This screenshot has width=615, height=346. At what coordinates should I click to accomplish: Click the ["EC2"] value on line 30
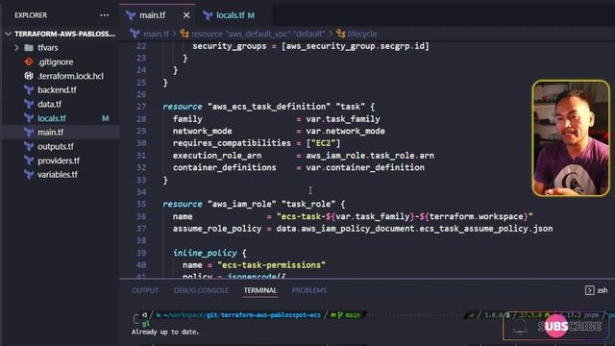coord(323,143)
